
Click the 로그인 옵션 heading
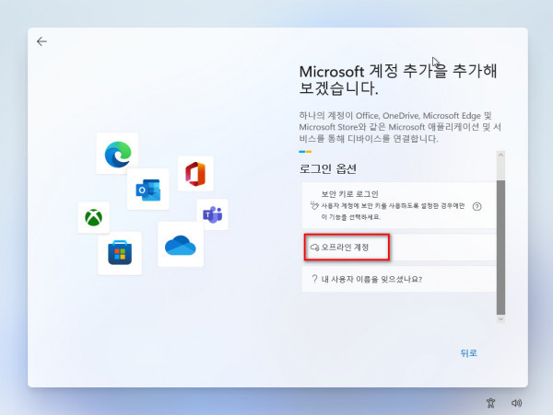327,169
